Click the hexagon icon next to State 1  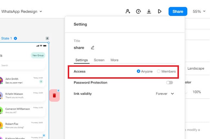[x=16, y=38]
